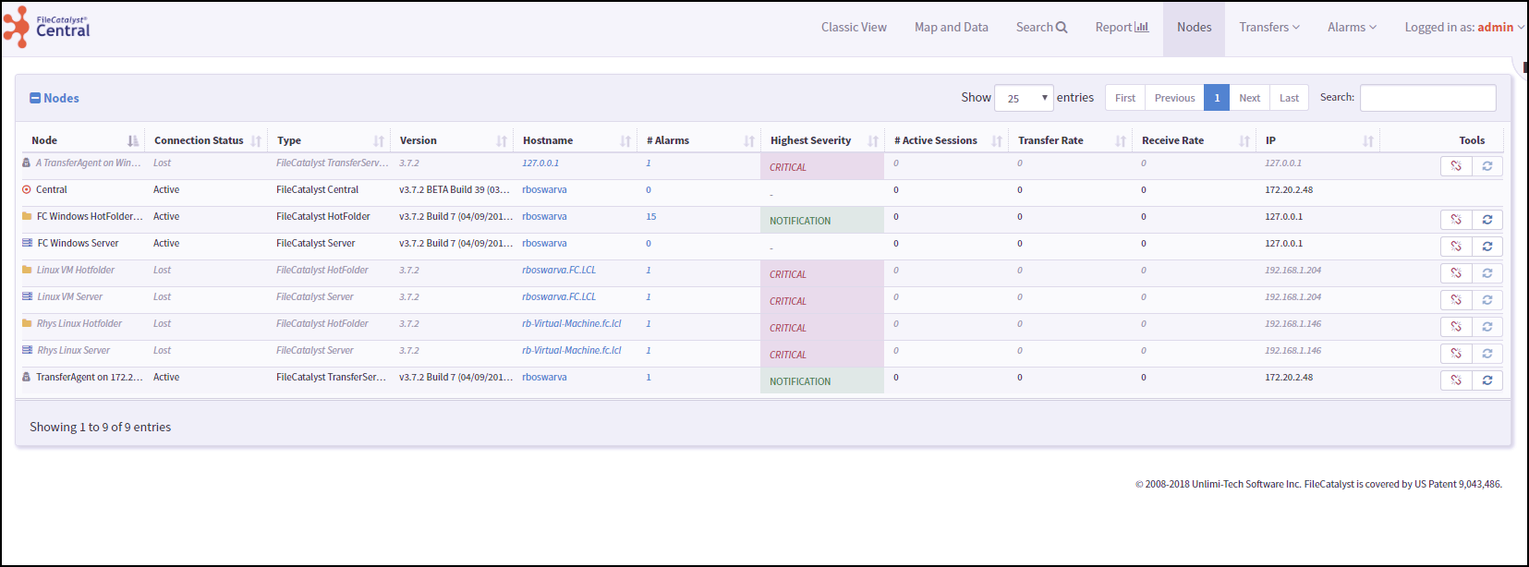Sort by the # Alarms column
This screenshot has width=1529, height=567.
coord(699,140)
